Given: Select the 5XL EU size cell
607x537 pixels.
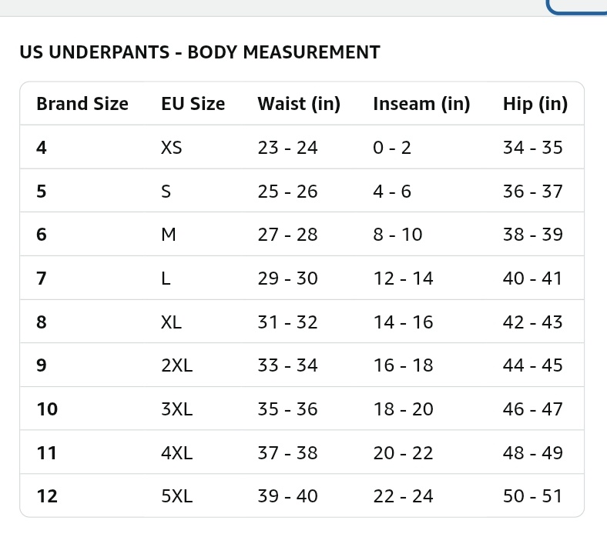Looking at the screenshot, I should click(x=177, y=496).
